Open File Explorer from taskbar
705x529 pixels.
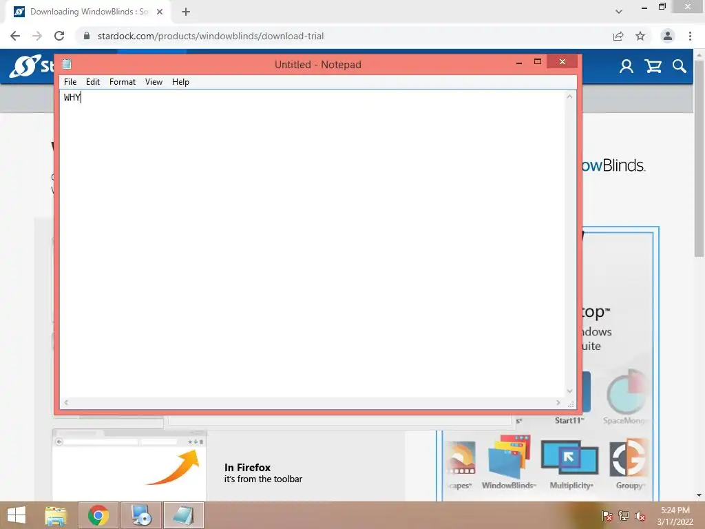pyautogui.click(x=56, y=515)
